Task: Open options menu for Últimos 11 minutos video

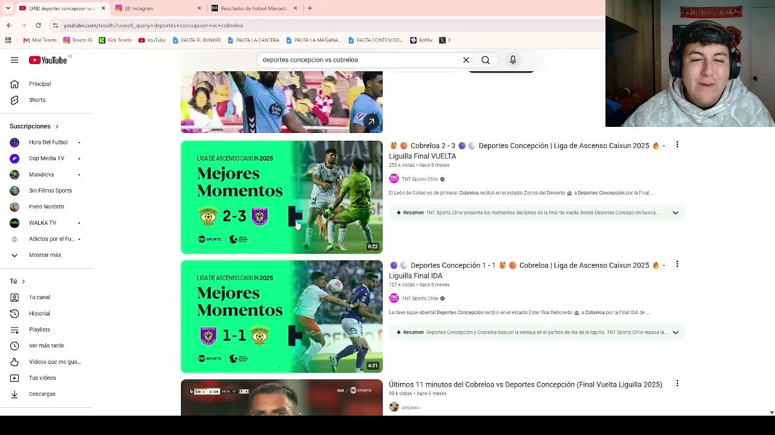Action: click(677, 384)
